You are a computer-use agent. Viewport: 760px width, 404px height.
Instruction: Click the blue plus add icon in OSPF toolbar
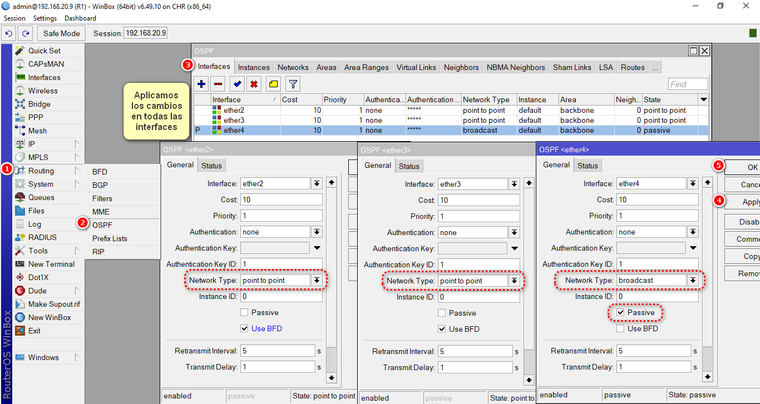click(201, 84)
